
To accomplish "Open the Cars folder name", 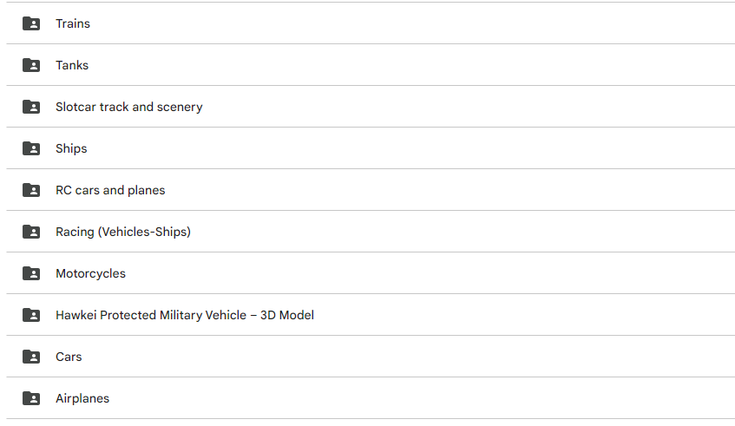I will [69, 357].
